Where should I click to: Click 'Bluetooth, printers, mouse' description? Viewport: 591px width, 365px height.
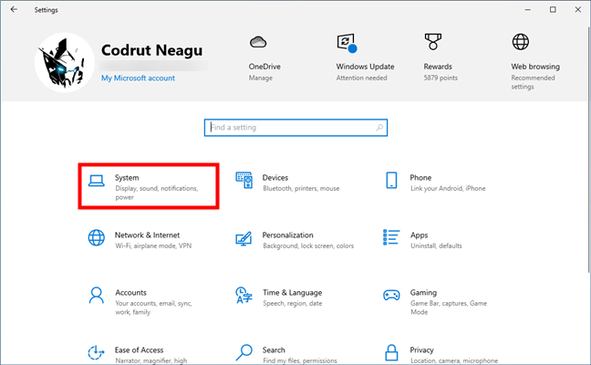point(301,188)
